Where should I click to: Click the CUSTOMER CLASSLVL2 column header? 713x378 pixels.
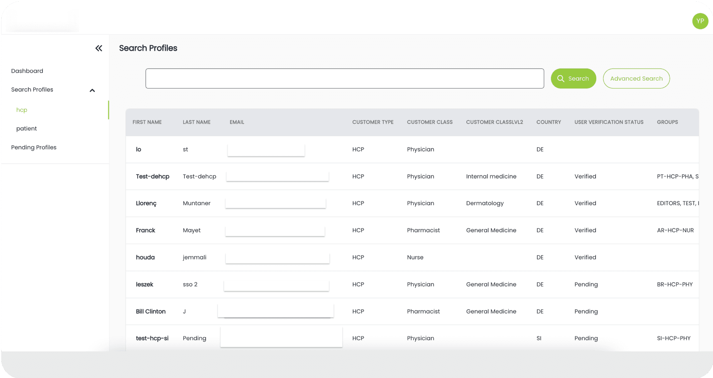[x=495, y=122]
